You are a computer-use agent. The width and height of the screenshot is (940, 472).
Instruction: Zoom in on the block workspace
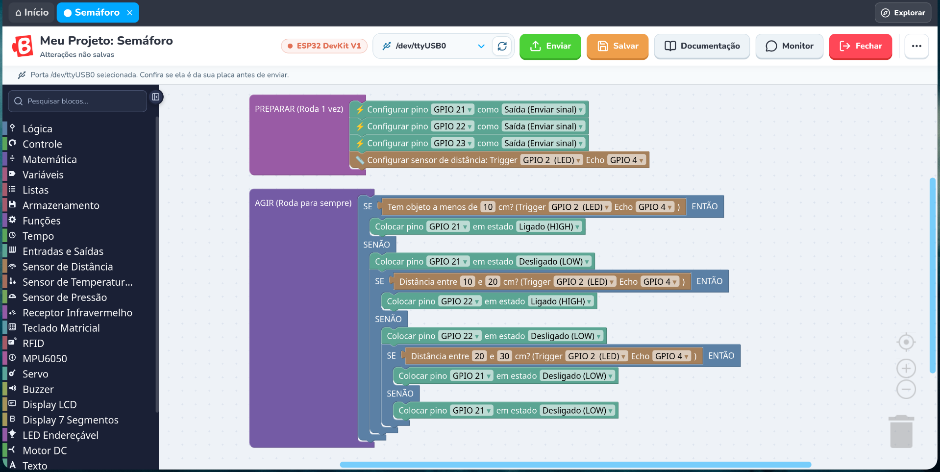[906, 368]
